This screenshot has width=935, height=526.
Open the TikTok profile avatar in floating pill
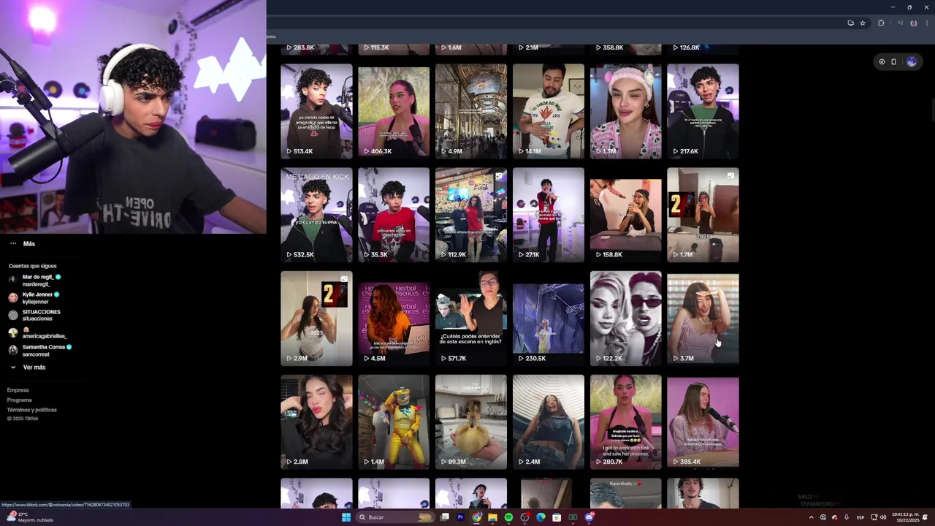pos(911,61)
